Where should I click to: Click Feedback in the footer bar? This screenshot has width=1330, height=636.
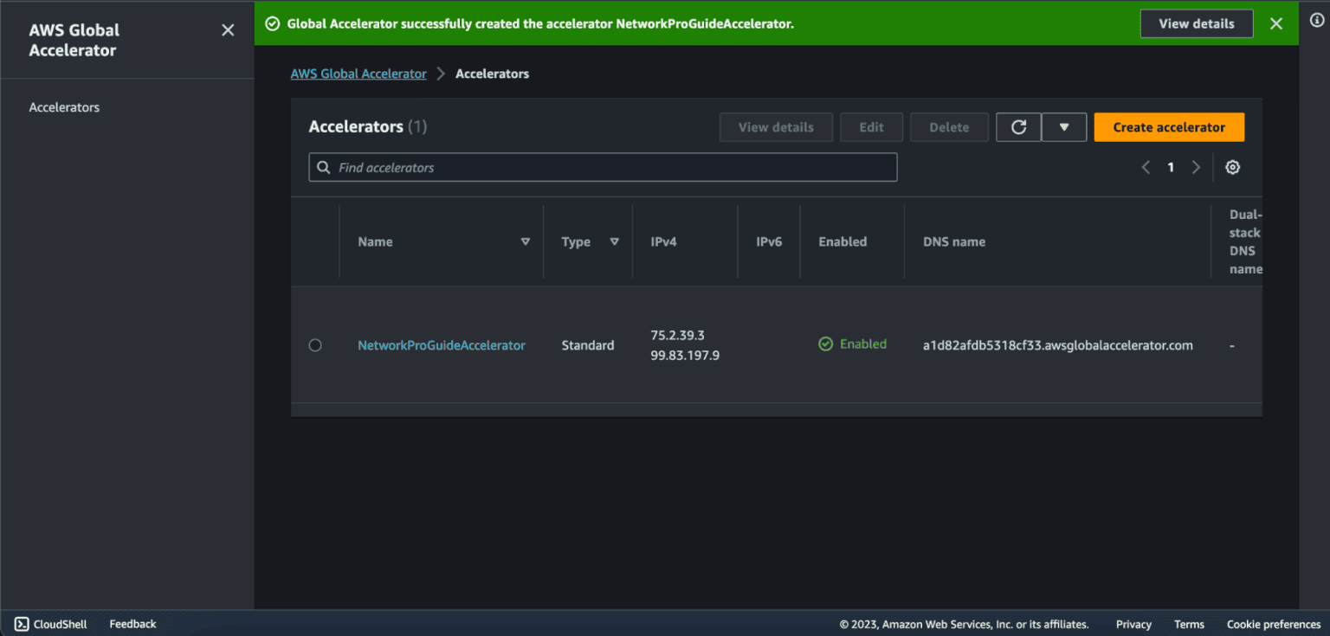[132, 624]
